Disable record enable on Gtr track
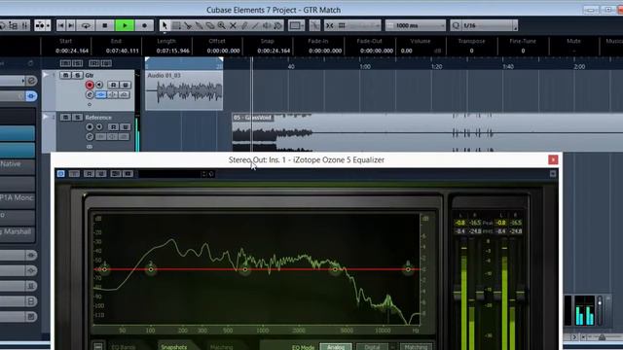 pyautogui.click(x=90, y=85)
